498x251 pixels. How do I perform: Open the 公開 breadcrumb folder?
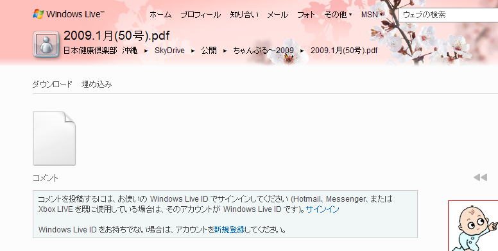click(x=209, y=51)
